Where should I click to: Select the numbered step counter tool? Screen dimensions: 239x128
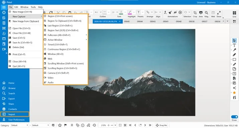(234, 74)
